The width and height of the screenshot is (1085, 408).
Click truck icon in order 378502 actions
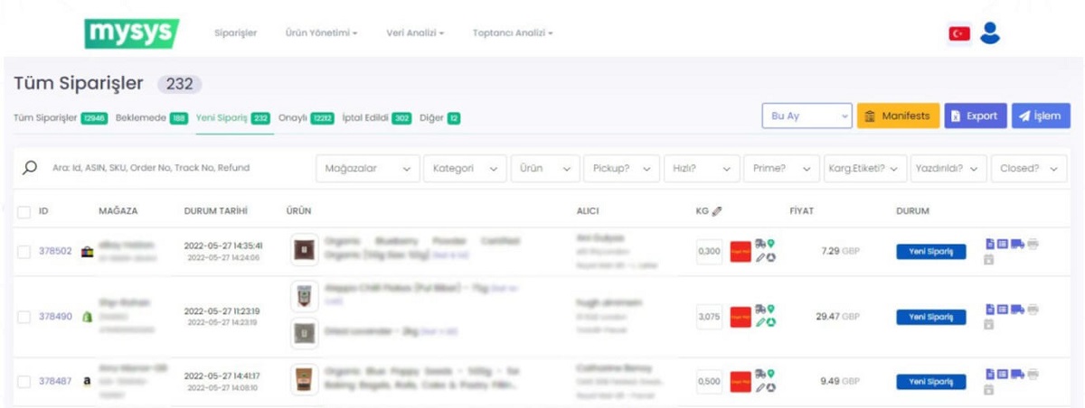click(x=1017, y=244)
